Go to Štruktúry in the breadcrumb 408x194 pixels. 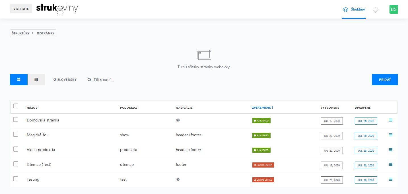coord(21,33)
